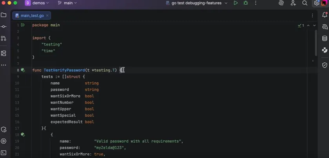The image size is (329, 158).
Task: Click the expectedResult struct field
Action: [x=67, y=122]
